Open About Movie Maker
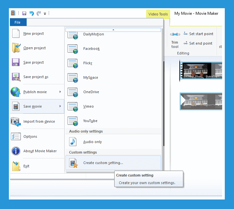 point(37,151)
